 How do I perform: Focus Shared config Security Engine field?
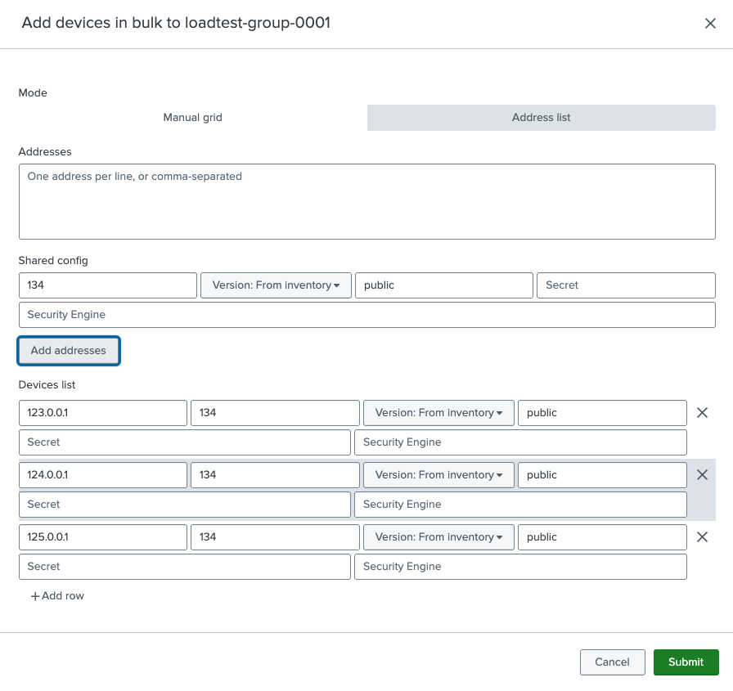click(x=367, y=315)
